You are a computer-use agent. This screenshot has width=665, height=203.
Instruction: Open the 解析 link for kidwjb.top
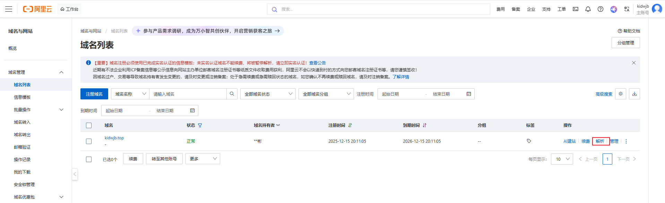click(x=600, y=141)
